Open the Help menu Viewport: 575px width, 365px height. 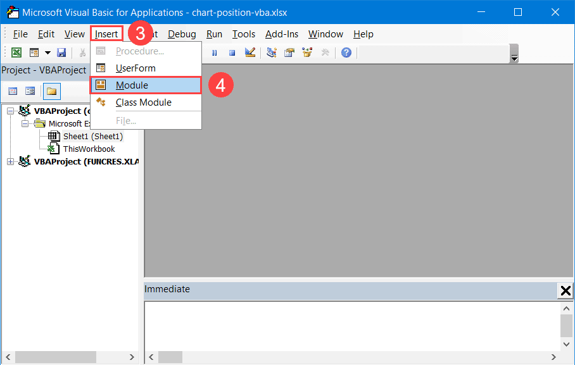tap(363, 34)
